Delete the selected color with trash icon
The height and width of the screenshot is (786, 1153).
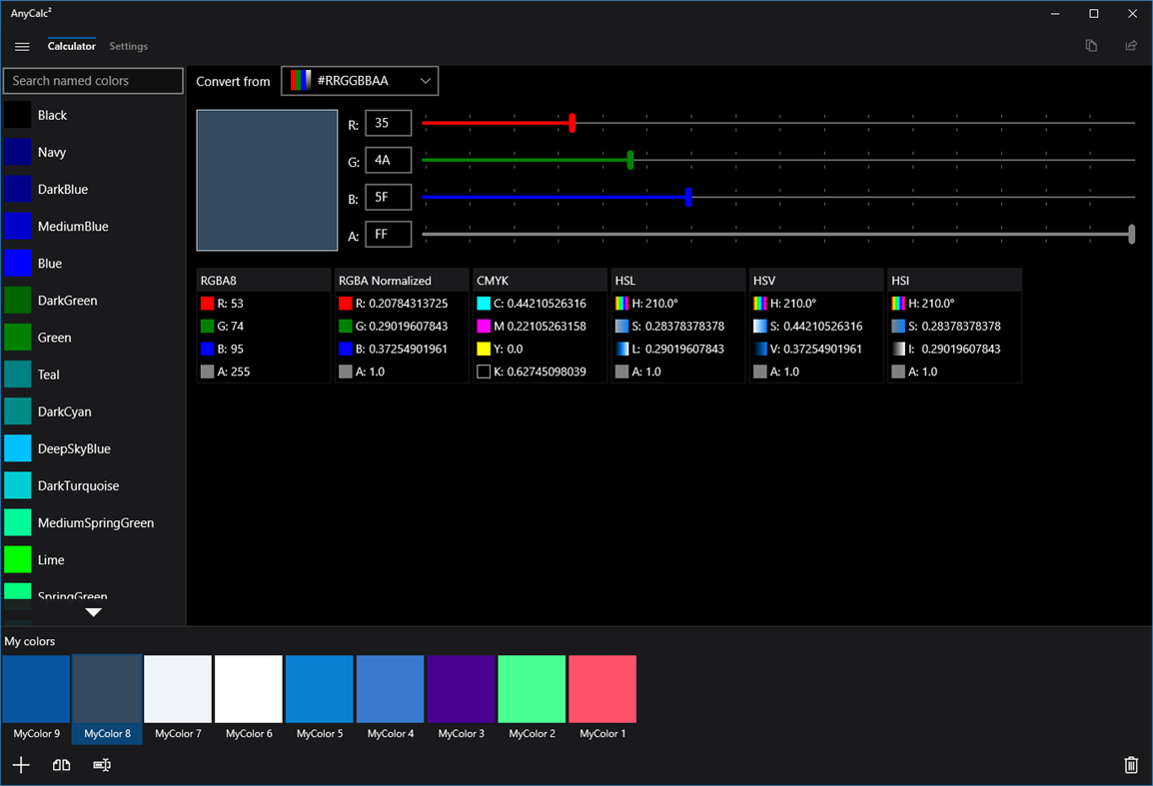(1131, 764)
